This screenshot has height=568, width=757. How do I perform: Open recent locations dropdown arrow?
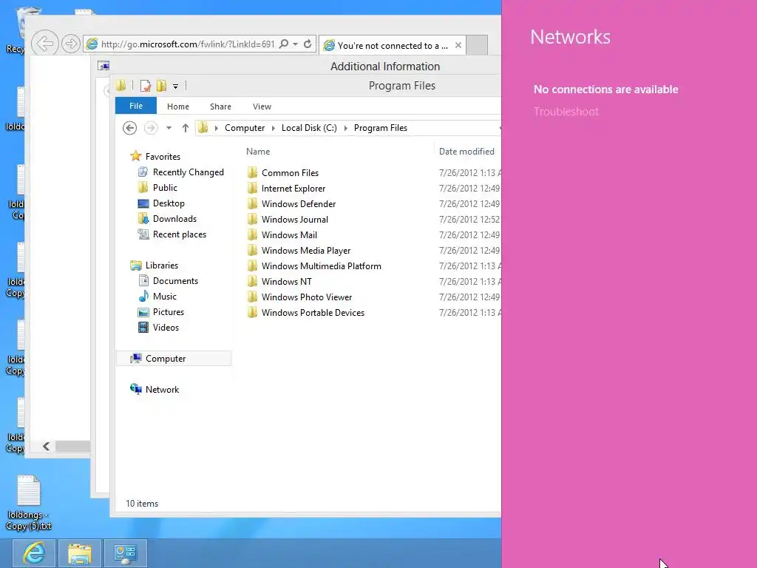pos(169,128)
